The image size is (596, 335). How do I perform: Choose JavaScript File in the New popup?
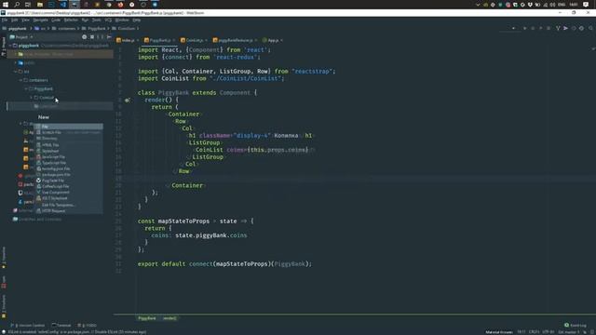click(x=68, y=157)
